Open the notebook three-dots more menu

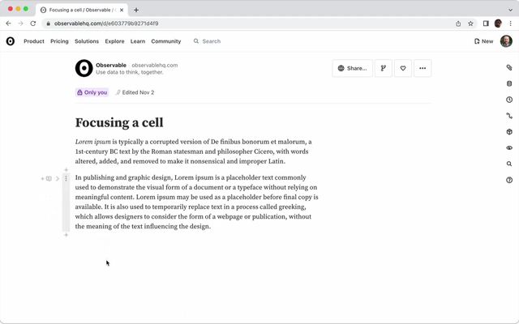tap(422, 68)
